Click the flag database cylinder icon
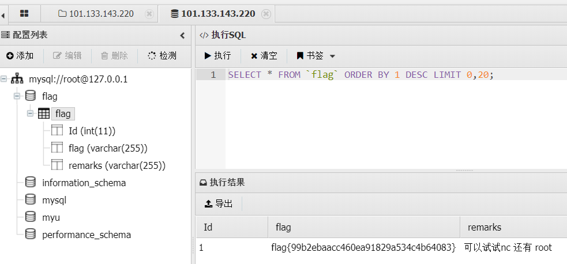The height and width of the screenshot is (264, 567). [31, 96]
